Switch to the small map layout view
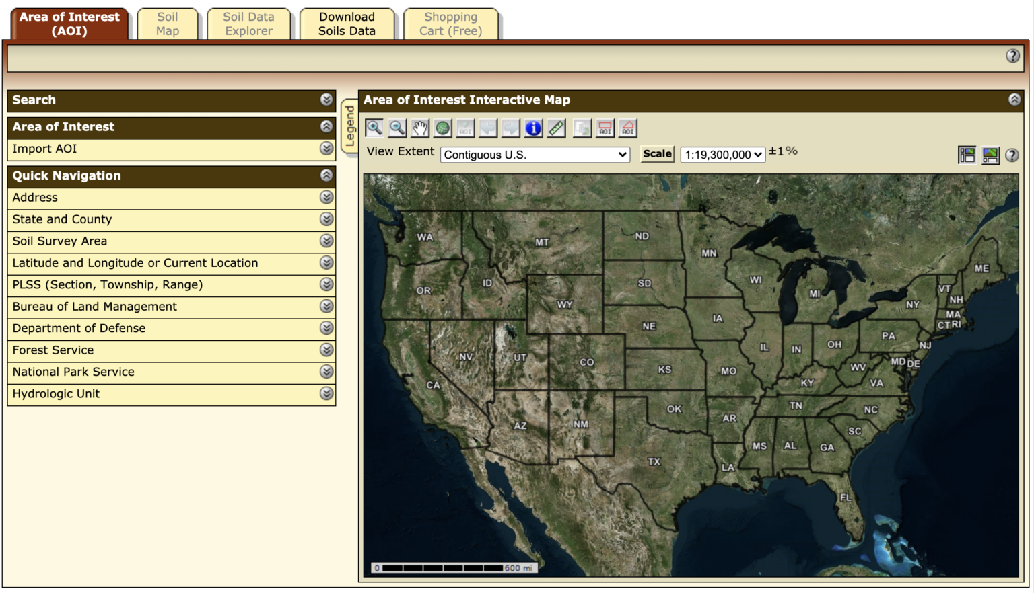Screen dimensions: 1034x593 pos(967,155)
